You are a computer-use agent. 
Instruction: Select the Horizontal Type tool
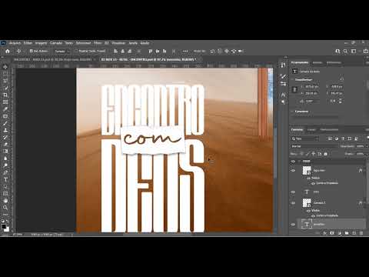pos(5,179)
